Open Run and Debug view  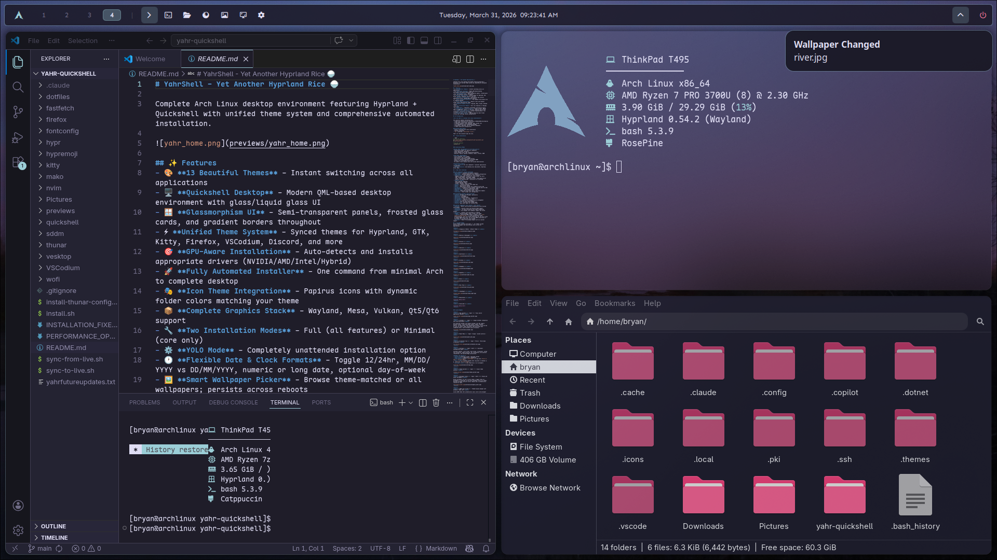tap(18, 137)
